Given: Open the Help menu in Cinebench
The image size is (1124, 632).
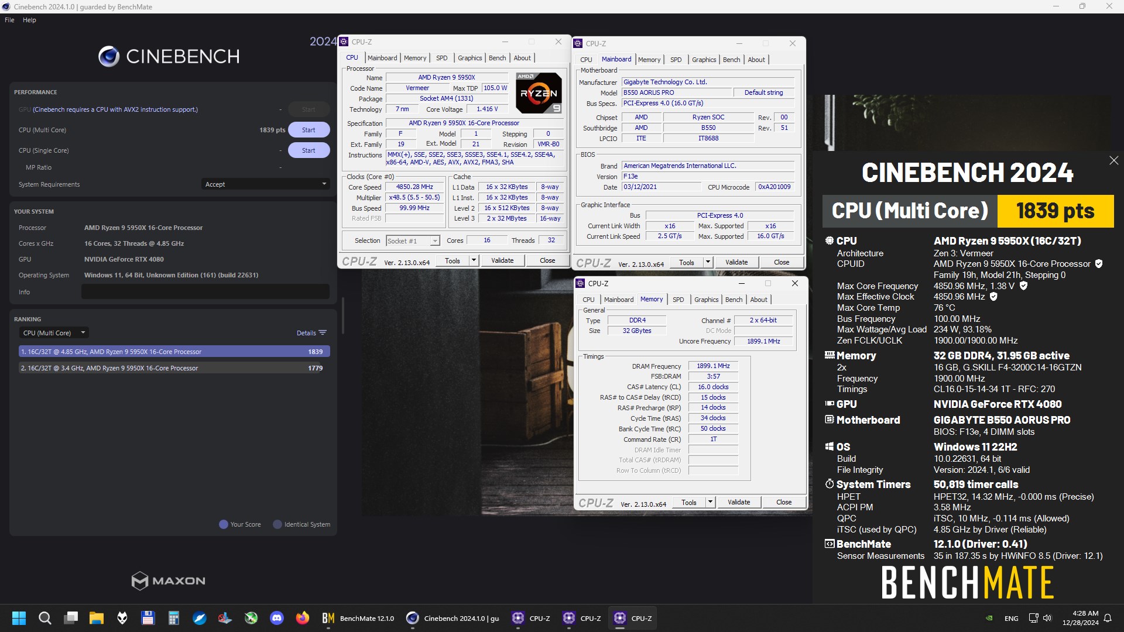Looking at the screenshot, I should pos(29,20).
